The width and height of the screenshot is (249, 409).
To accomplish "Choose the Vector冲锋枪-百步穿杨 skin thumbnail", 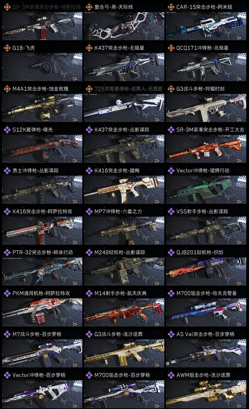I will [42, 394].
